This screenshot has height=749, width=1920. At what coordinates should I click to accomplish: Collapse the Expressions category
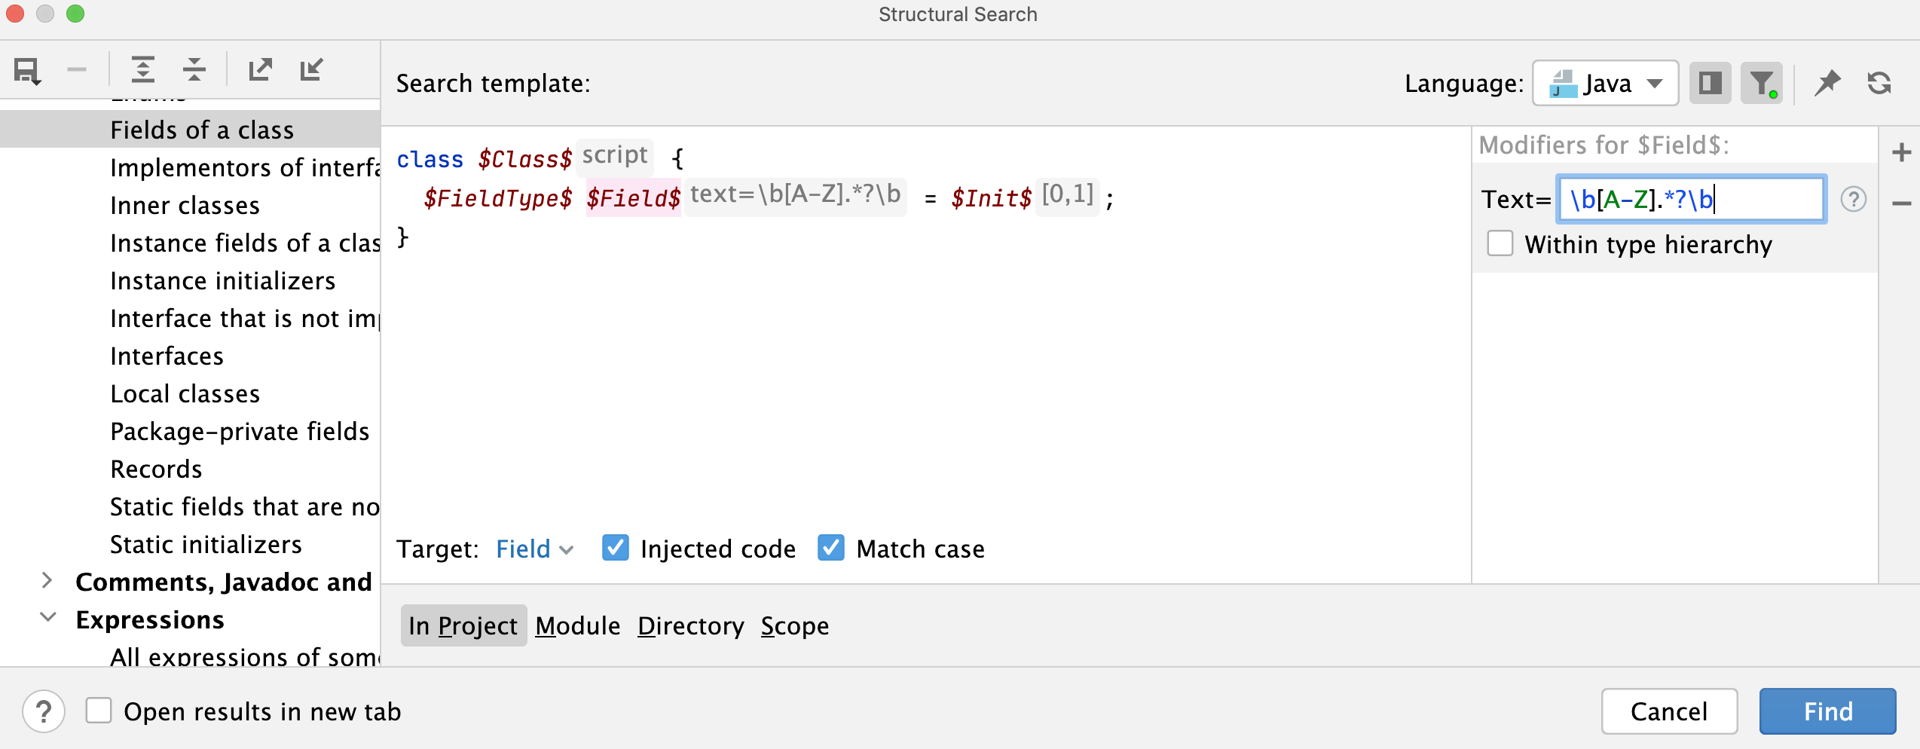click(47, 619)
